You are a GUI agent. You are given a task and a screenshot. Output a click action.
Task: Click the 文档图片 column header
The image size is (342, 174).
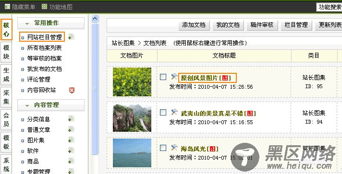coord(132,56)
